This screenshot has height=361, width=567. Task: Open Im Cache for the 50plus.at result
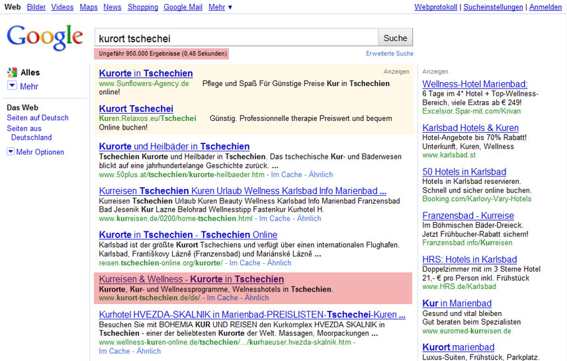pos(286,175)
